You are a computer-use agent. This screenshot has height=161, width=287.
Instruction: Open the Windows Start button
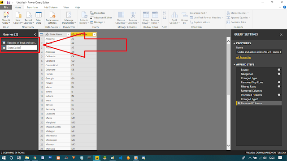click(4, 158)
